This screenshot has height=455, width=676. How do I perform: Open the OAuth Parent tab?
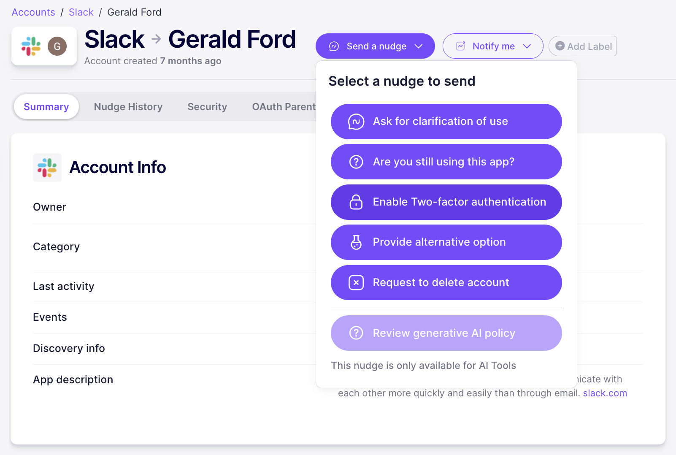click(284, 107)
